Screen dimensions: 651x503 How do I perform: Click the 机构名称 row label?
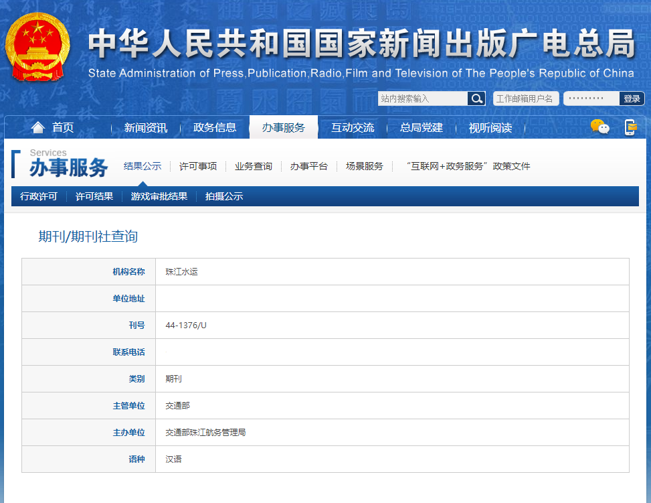click(x=128, y=272)
